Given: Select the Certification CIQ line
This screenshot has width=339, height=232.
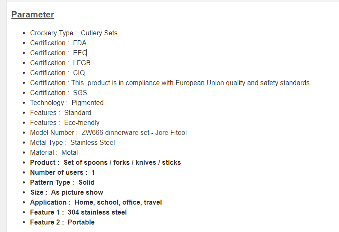Looking at the screenshot, I should pos(57,73).
